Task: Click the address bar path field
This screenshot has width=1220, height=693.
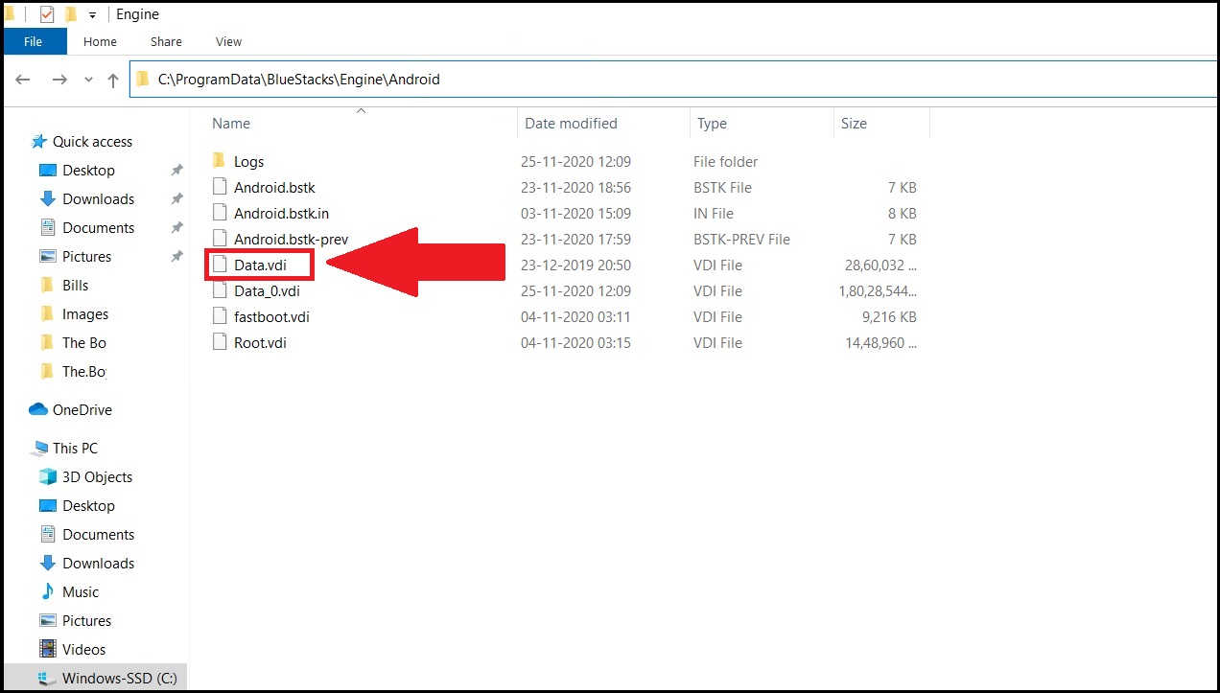Action: click(x=674, y=80)
